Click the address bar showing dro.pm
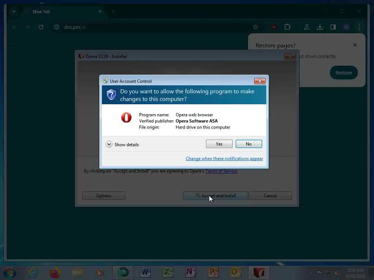 [155, 27]
